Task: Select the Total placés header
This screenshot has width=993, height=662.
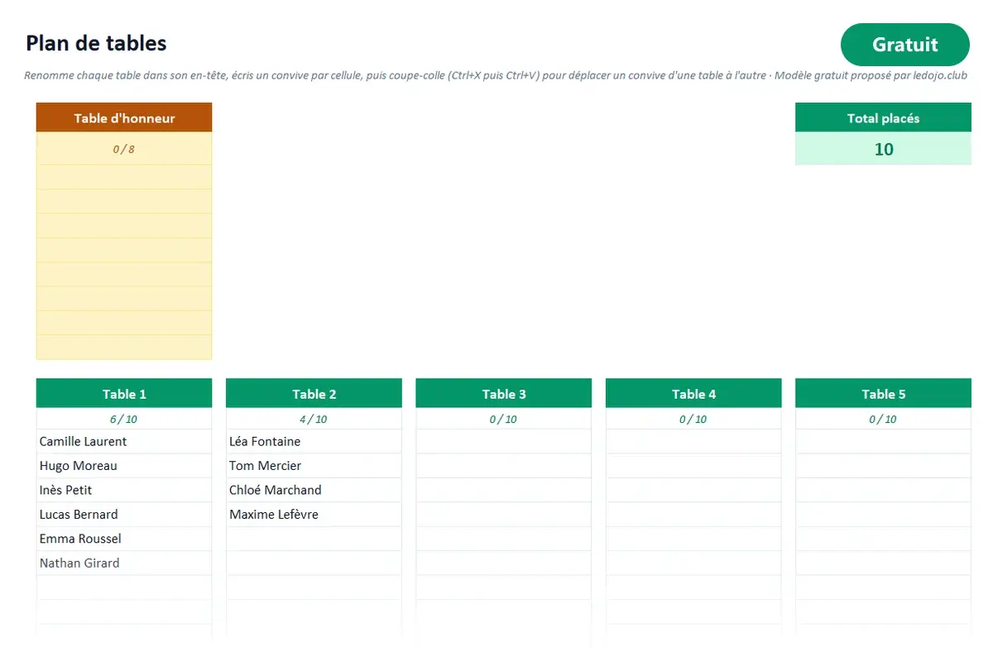Action: [883, 118]
